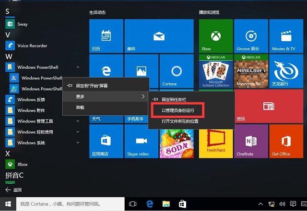Choose 卸载 in the context menu
The image size is (307, 211).
click(x=106, y=107)
